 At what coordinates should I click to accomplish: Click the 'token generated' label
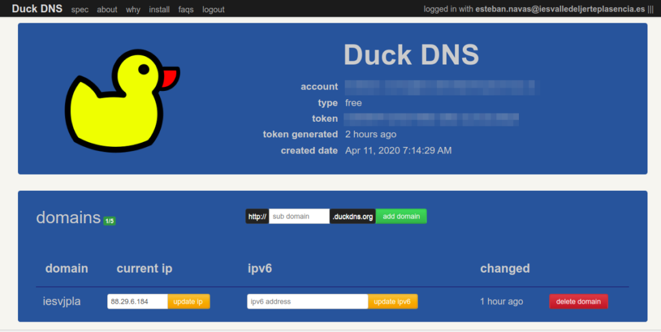[300, 134]
